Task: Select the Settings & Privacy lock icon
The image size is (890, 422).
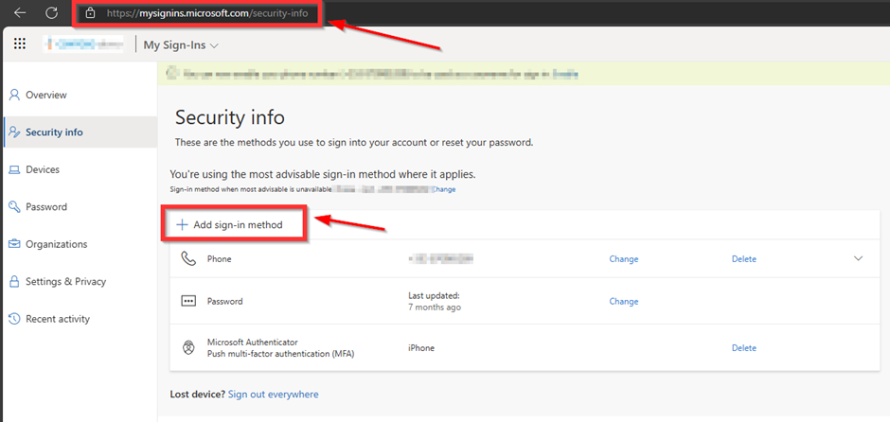Action: (x=15, y=281)
